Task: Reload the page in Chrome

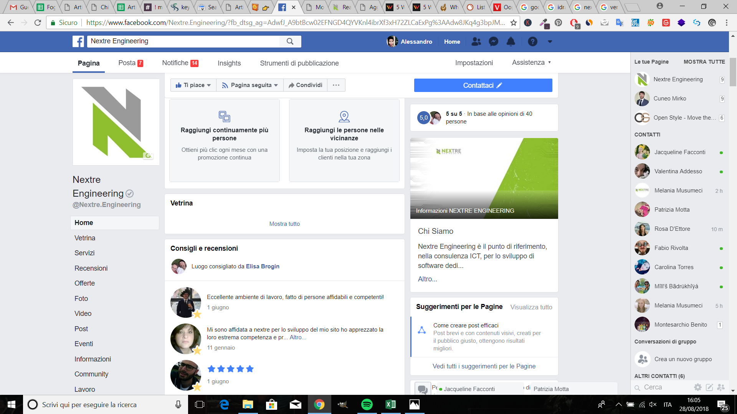Action: (x=38, y=23)
